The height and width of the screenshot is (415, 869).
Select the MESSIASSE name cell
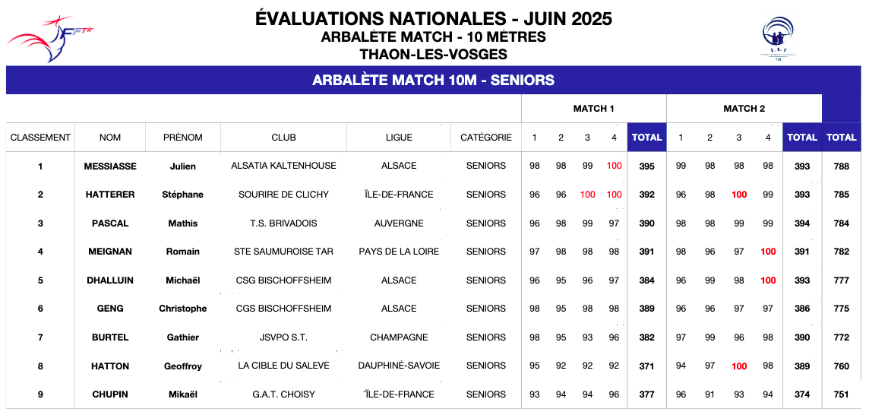click(x=109, y=166)
